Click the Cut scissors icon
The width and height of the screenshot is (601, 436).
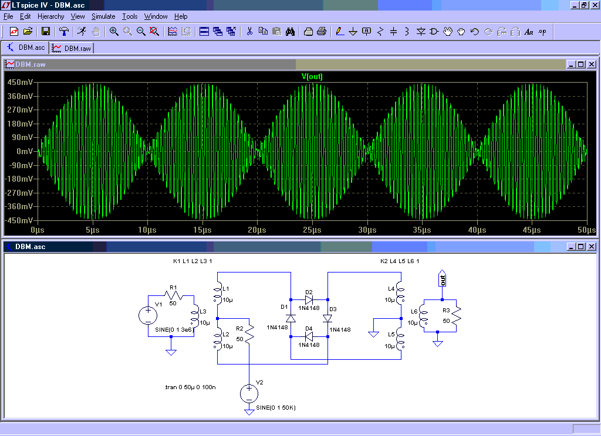coord(249,32)
